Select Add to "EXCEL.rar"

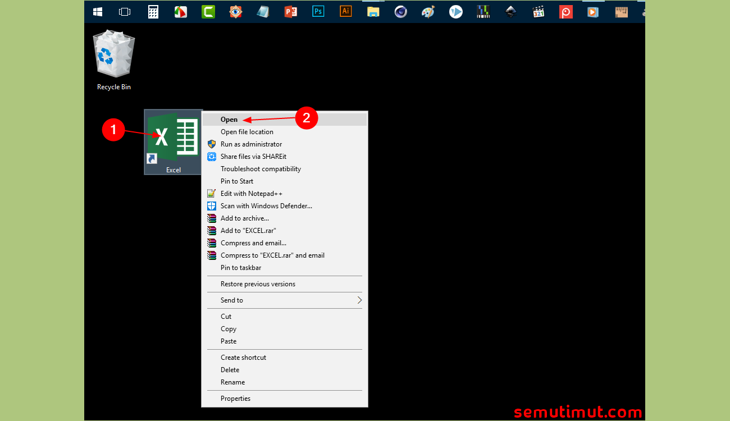(x=285, y=231)
